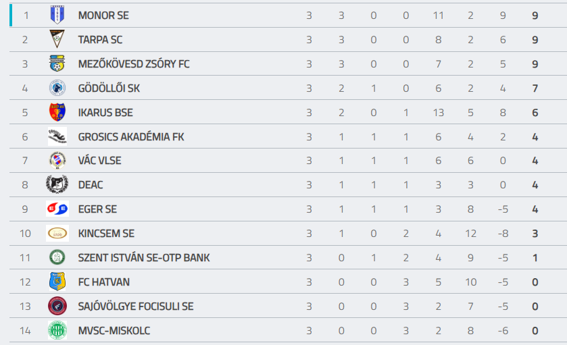Click Monor SE's bold points total
The image size is (567, 345).
pyautogui.click(x=535, y=16)
